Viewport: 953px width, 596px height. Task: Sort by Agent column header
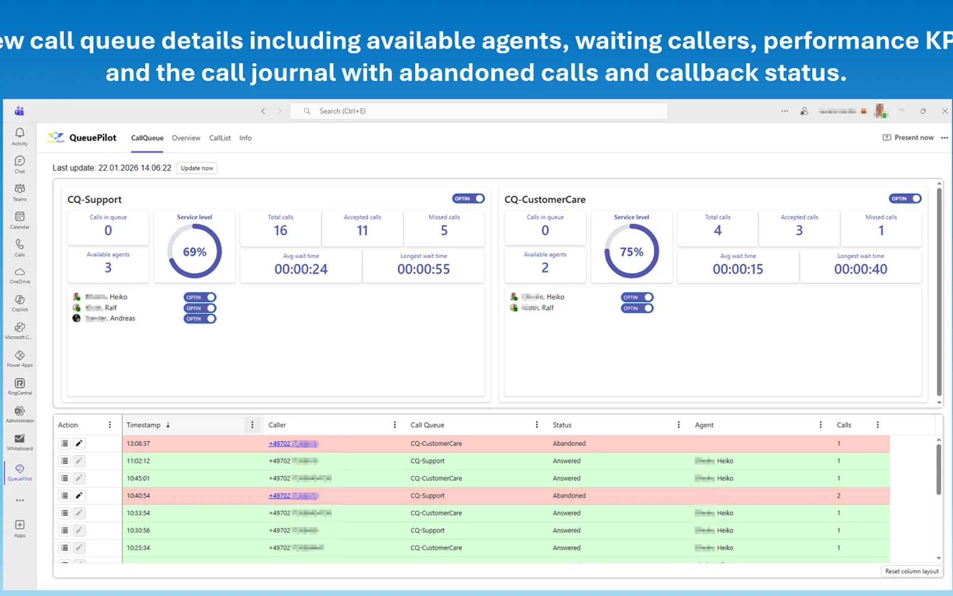[704, 425]
